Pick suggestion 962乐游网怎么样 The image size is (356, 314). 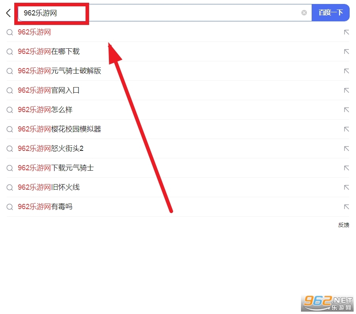pyautogui.click(x=45, y=110)
